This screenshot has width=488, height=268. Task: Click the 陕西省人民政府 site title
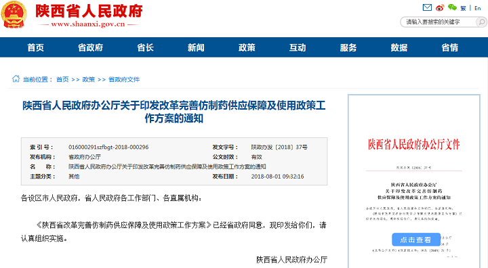pos(89,11)
